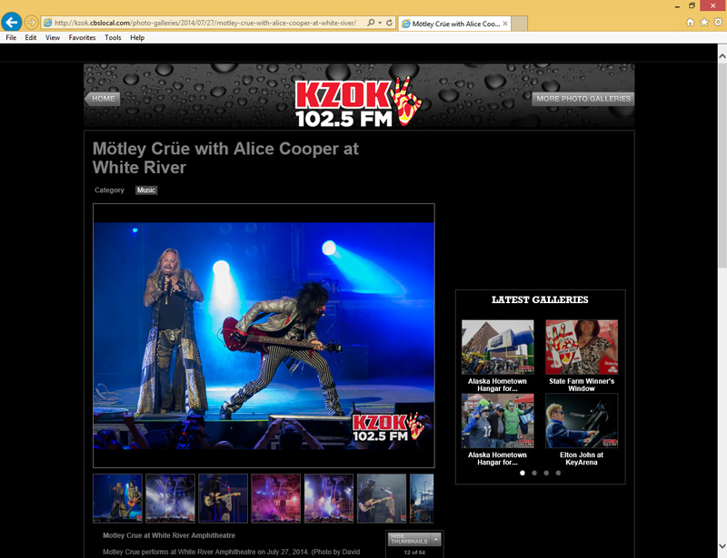
Task: Click the Internet Explorer page icon in address bar
Action: 47,23
